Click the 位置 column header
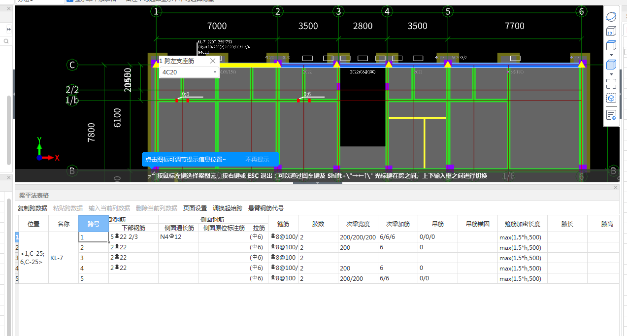Screen dimensions: 627x336 tap(33, 224)
